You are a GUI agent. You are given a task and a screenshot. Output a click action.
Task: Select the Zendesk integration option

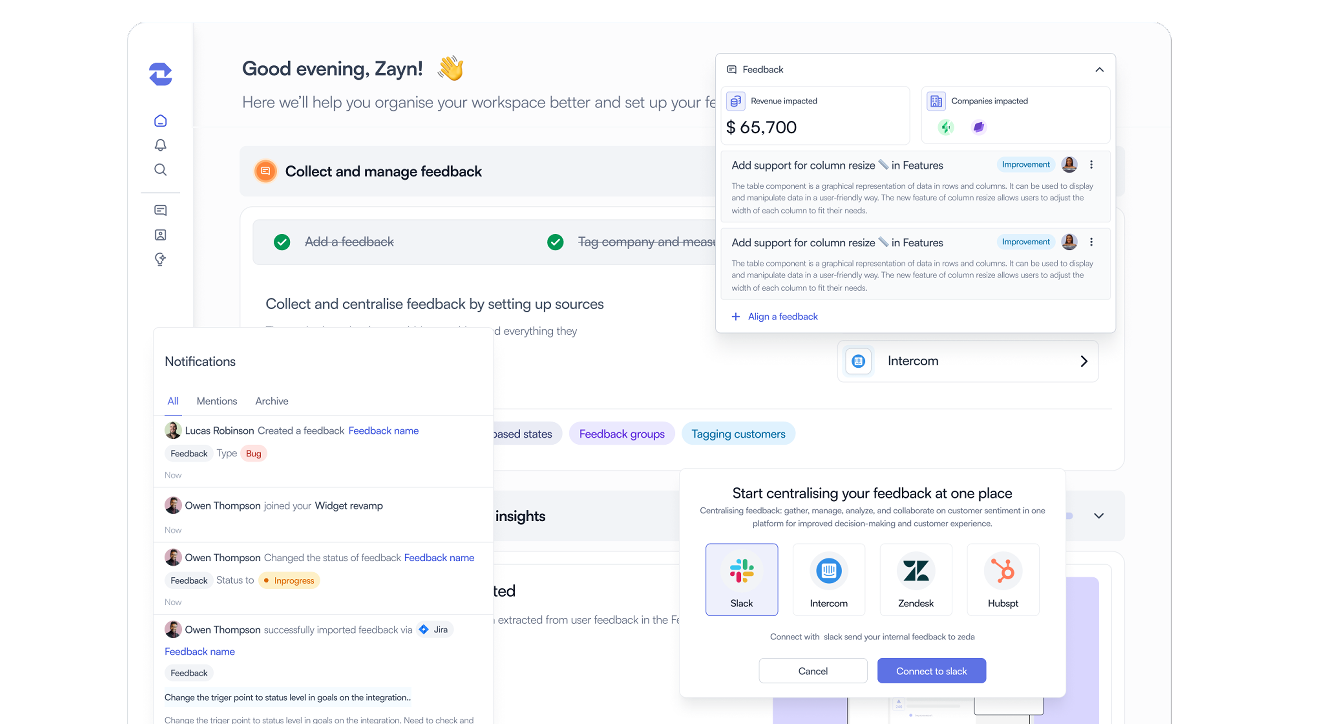point(915,579)
